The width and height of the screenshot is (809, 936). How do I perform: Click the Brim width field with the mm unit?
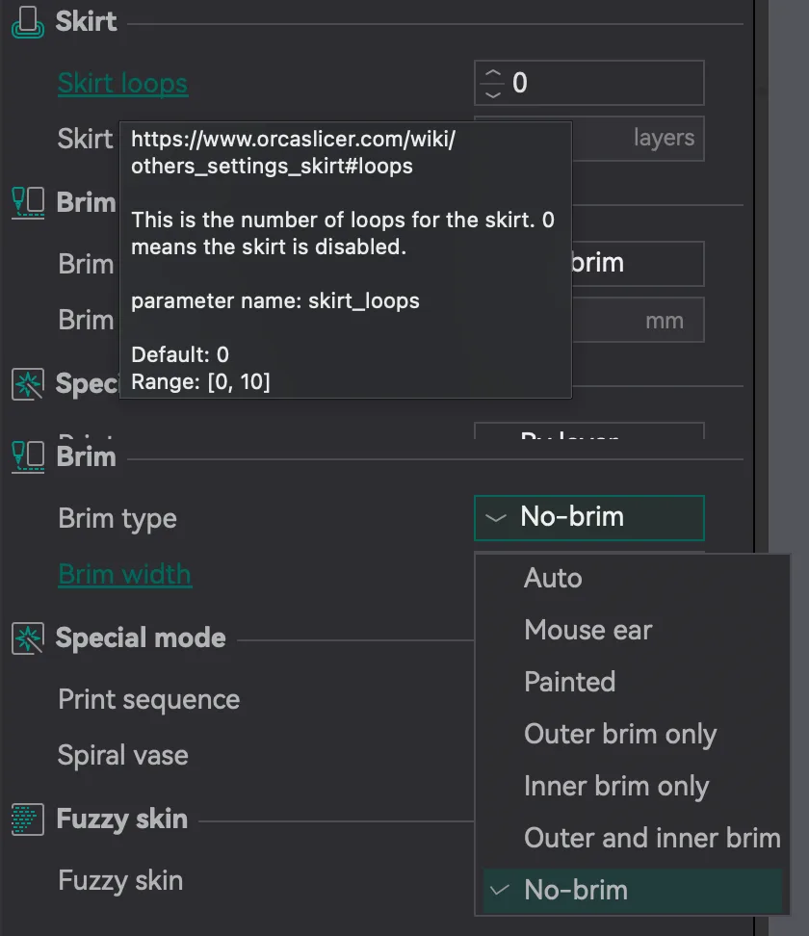click(639, 320)
